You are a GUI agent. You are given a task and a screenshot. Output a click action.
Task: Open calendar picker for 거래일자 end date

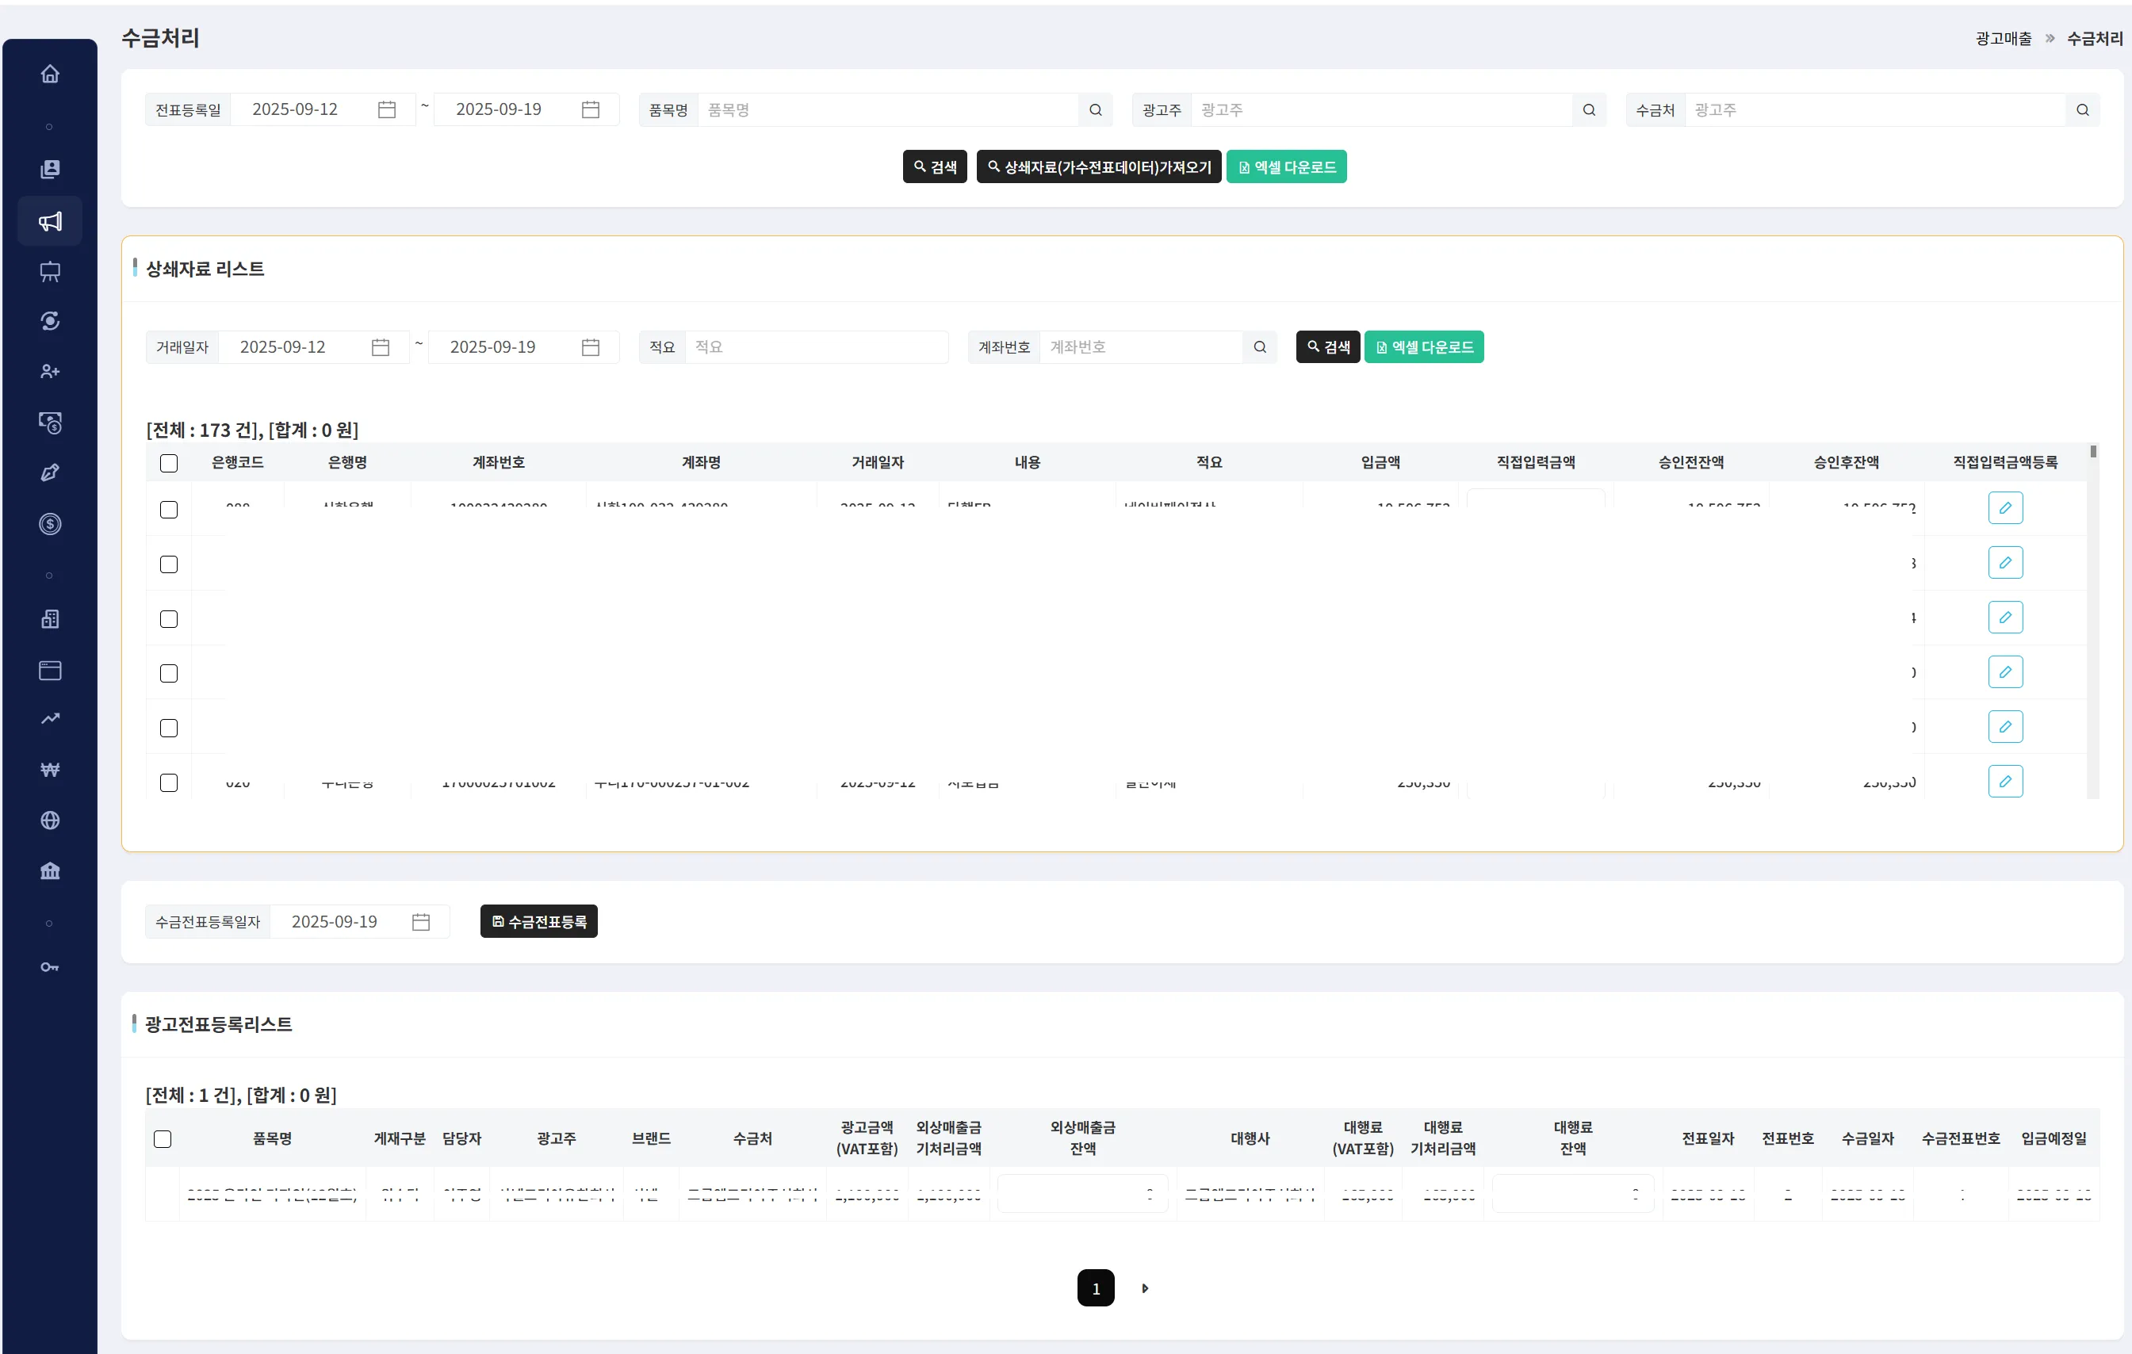click(x=591, y=347)
